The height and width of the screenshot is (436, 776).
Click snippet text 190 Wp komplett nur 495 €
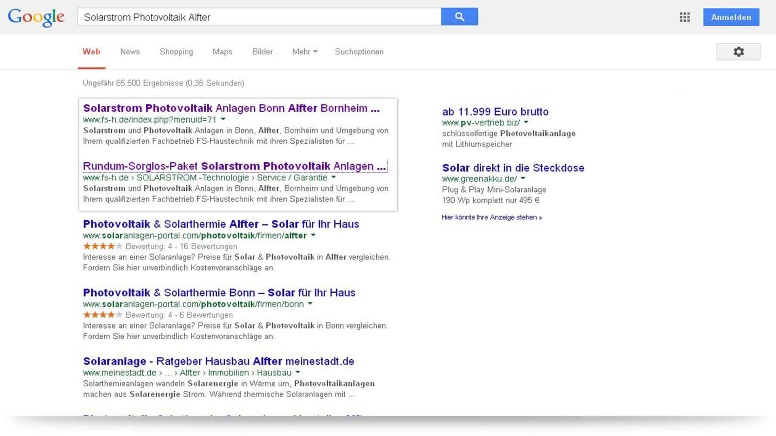pyautogui.click(x=491, y=200)
